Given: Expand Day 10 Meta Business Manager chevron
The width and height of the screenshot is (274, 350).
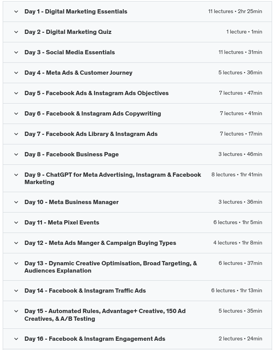Looking at the screenshot, I should tap(16, 202).
